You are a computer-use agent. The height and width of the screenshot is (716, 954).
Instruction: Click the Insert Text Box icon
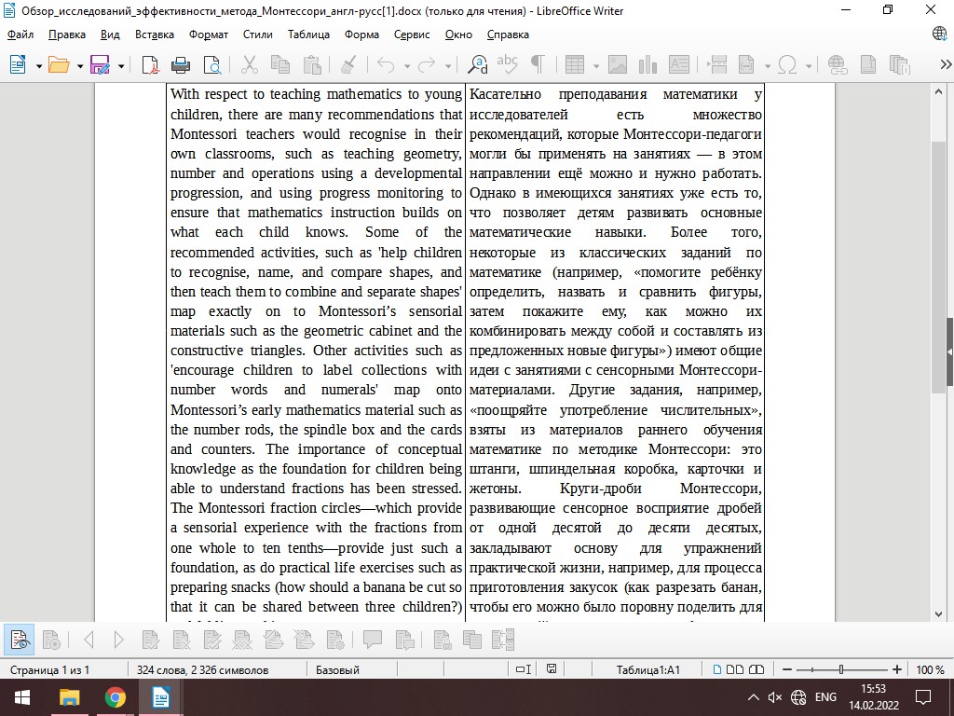679,64
